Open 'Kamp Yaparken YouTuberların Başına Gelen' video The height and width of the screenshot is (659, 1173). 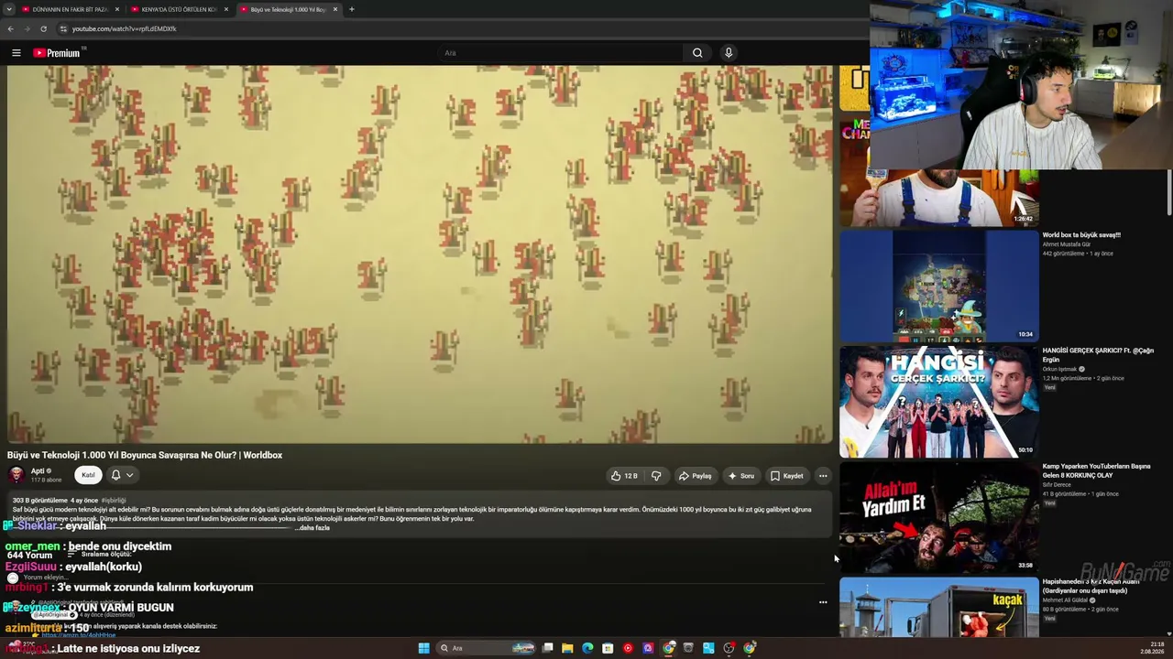point(1096,470)
